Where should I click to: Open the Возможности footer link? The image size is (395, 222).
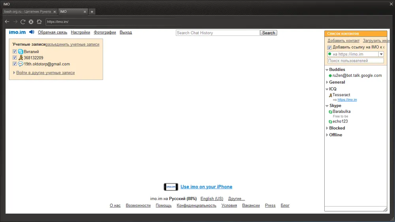[x=138, y=205]
